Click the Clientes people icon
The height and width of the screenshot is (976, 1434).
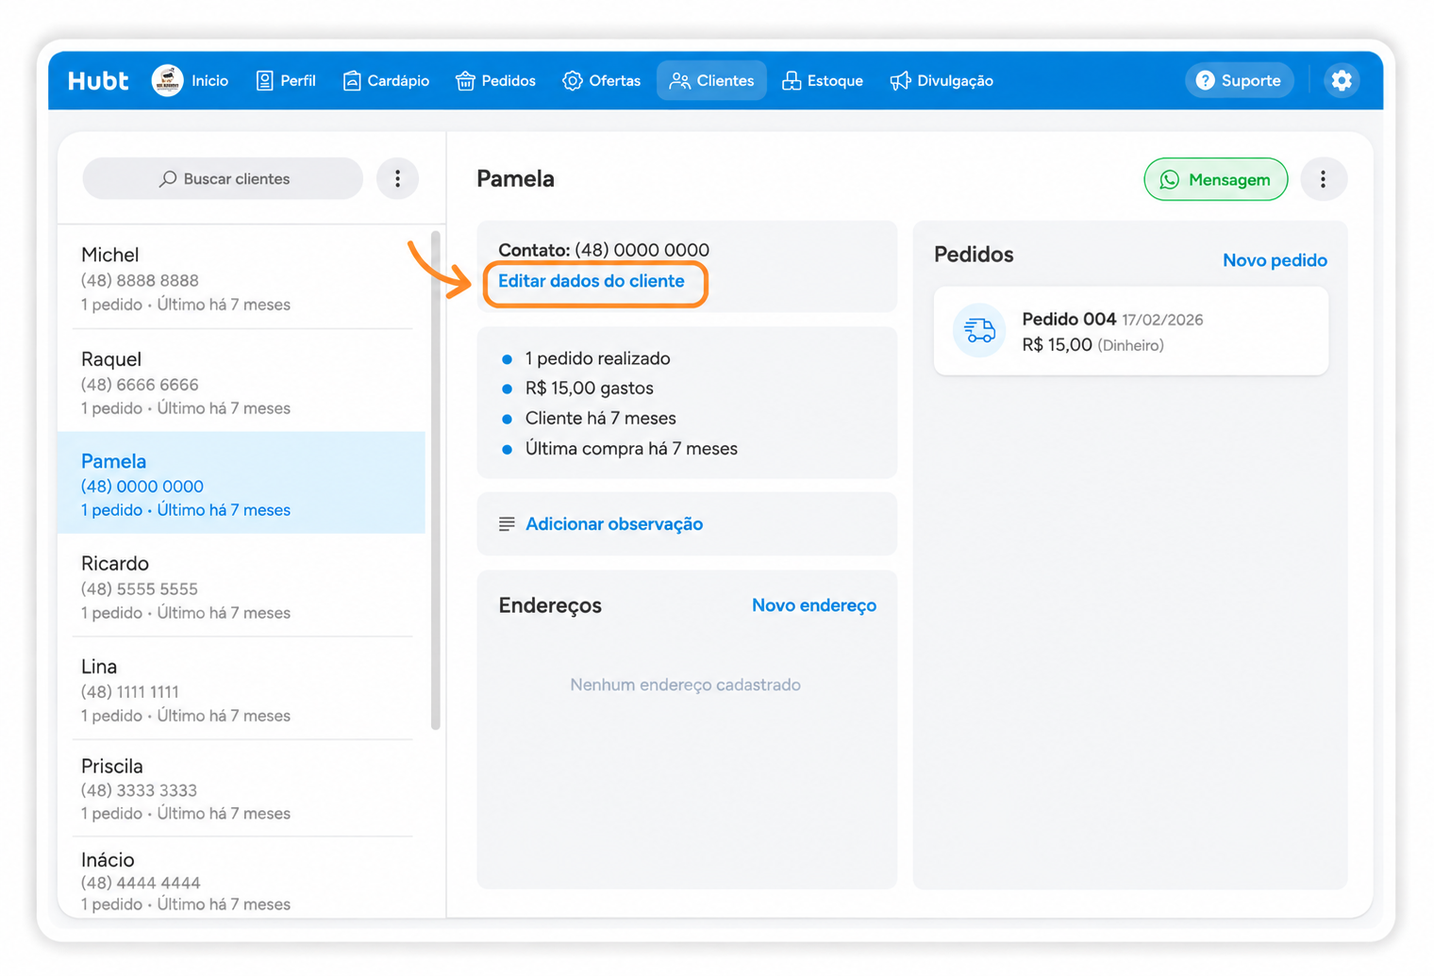(x=679, y=81)
